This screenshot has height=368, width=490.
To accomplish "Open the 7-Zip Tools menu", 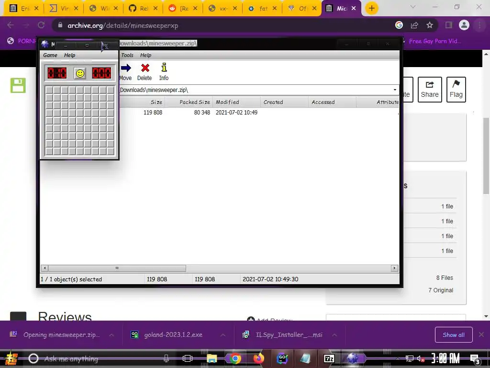I will click(127, 55).
